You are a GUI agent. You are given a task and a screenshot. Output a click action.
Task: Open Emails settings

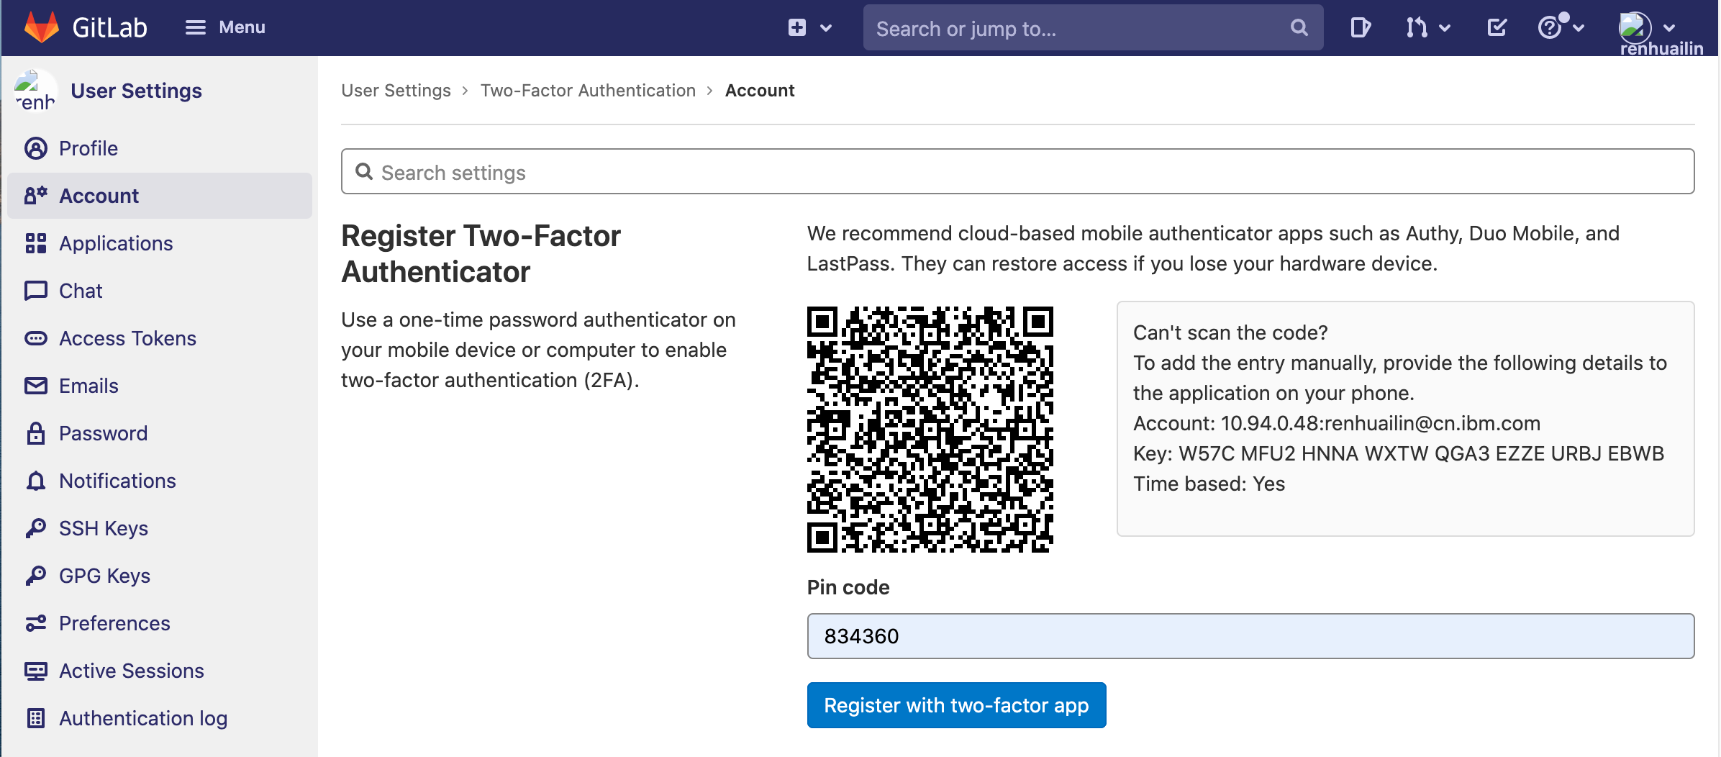[88, 386]
